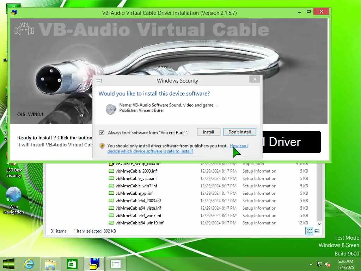This screenshot has height=271, width=361.
Task: Click Explorer scrollbar down arrow
Action: point(319,224)
